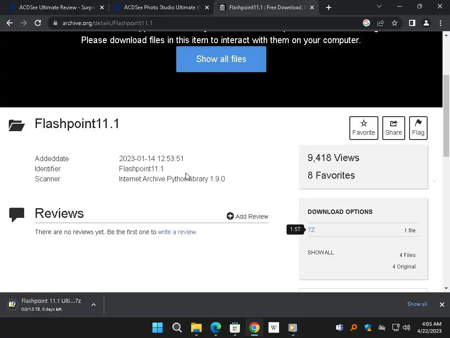The height and width of the screenshot is (338, 450).
Task: Click the padlock site info icon
Action: pyautogui.click(x=55, y=23)
